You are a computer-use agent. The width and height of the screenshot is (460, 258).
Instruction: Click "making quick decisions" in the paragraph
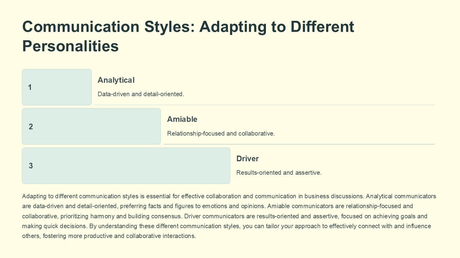pyautogui.click(x=54, y=226)
